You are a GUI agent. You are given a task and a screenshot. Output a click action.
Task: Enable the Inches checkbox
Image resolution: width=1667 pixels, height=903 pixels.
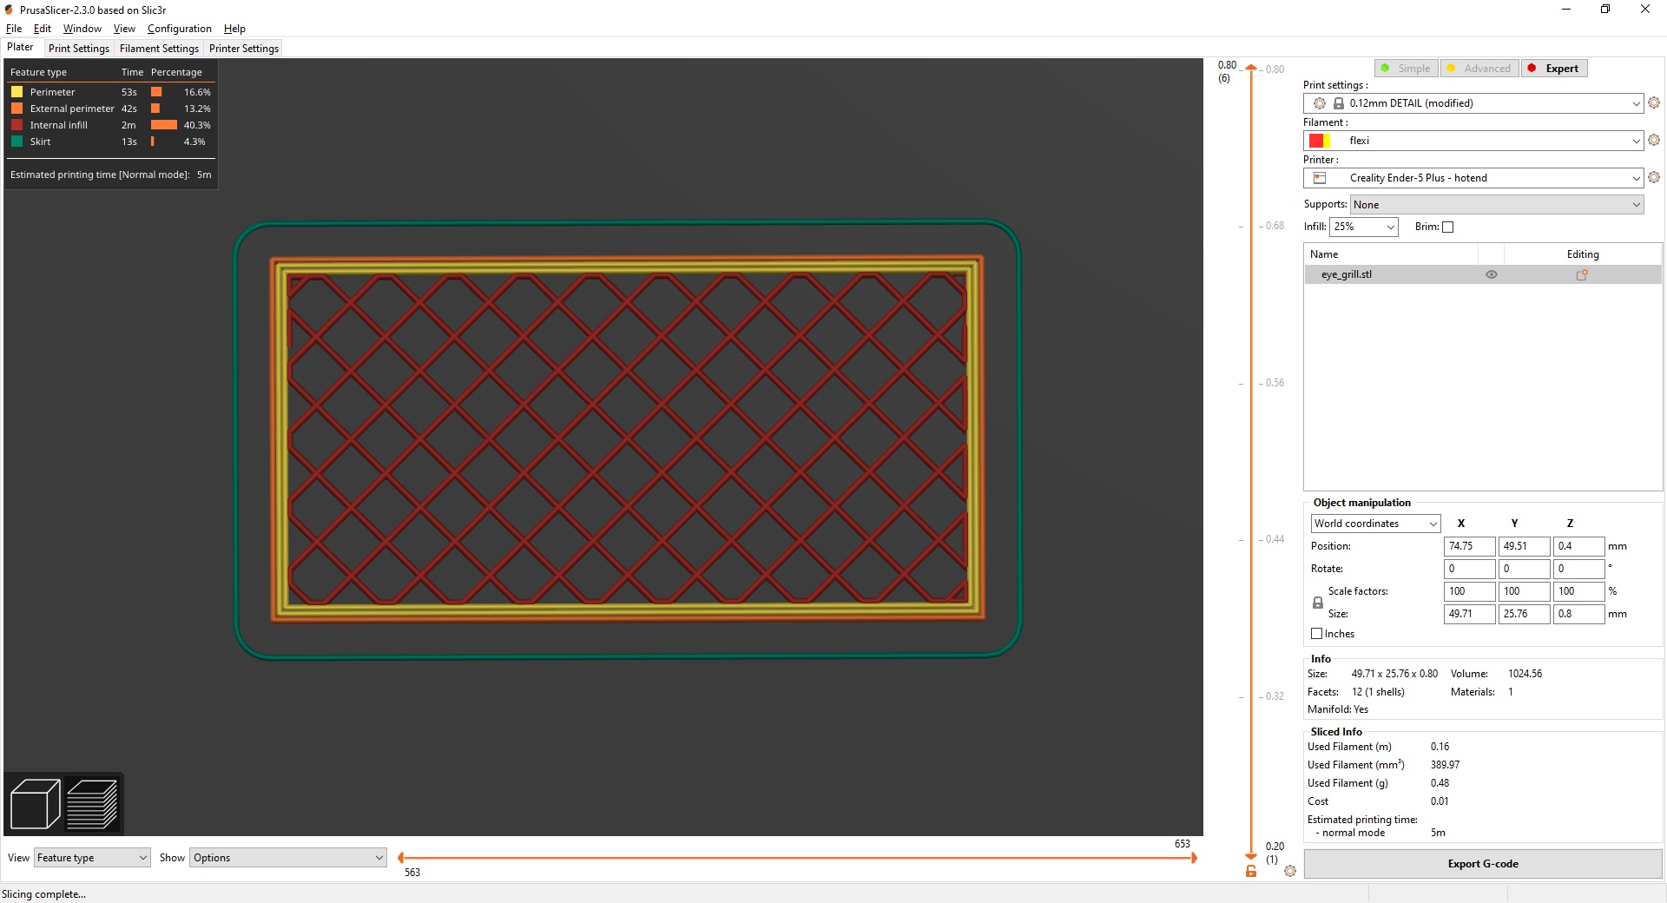(1317, 634)
